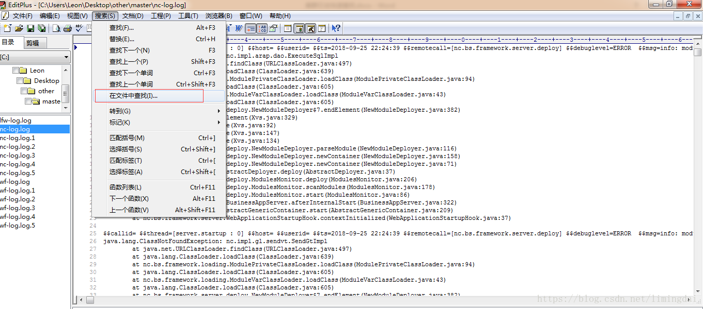This screenshot has height=309, width=703.
Task: Select the Desktop folder in directory tree
Action: click(x=46, y=81)
